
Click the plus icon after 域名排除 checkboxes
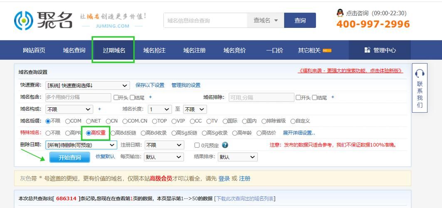(x=333, y=97)
